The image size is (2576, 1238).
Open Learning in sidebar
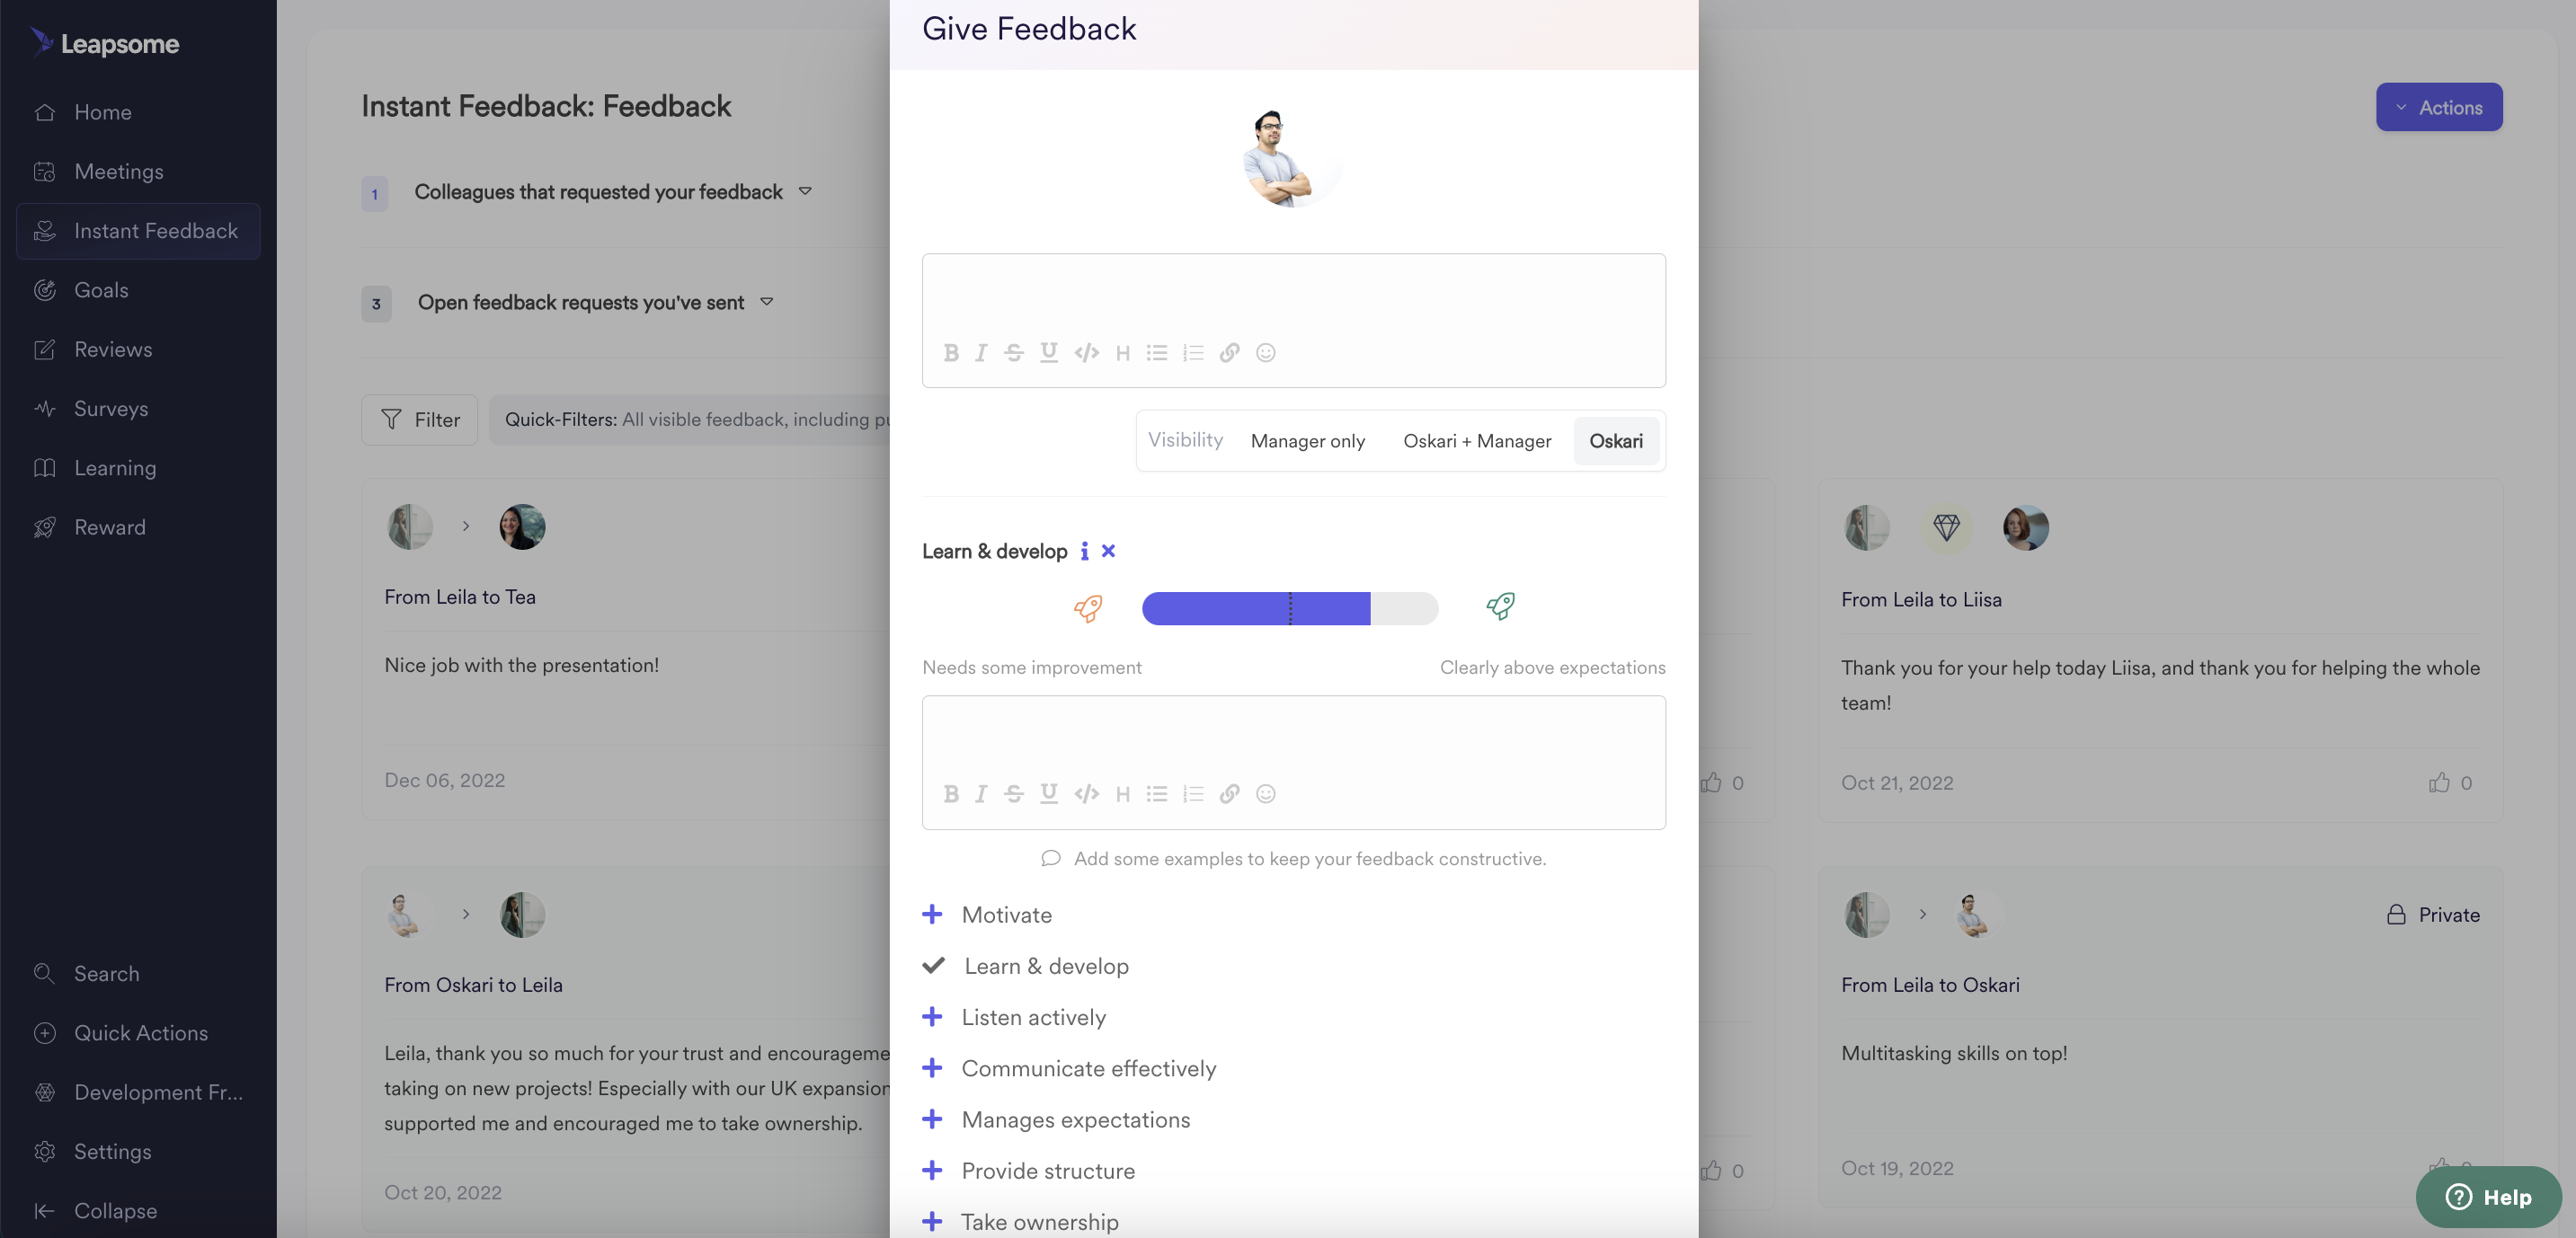[138, 469]
